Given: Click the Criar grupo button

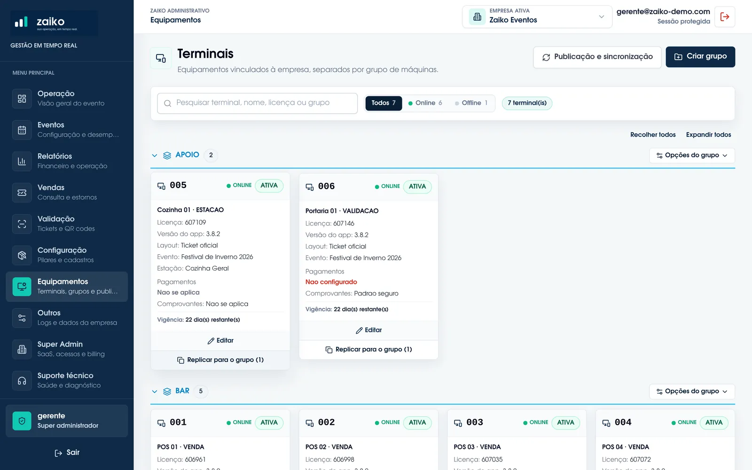Looking at the screenshot, I should coord(700,57).
